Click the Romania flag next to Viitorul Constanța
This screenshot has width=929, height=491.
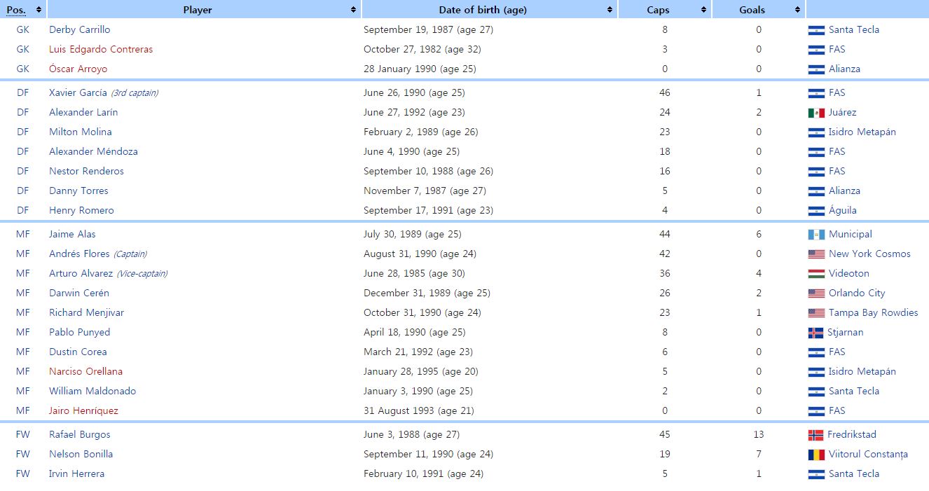coord(816,455)
